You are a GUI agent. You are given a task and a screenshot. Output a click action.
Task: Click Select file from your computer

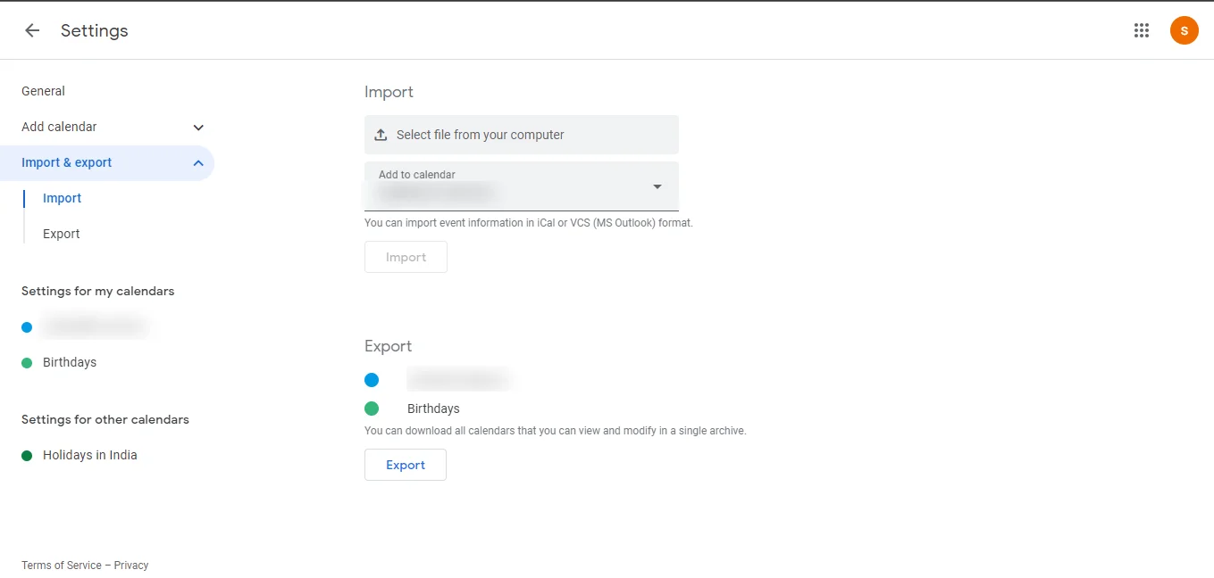pos(522,135)
